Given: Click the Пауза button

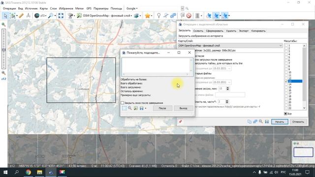Looking at the screenshot, I should [162, 108].
